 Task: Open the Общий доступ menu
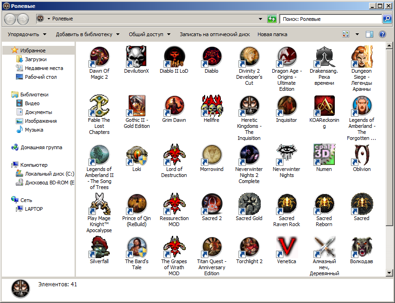click(150, 34)
